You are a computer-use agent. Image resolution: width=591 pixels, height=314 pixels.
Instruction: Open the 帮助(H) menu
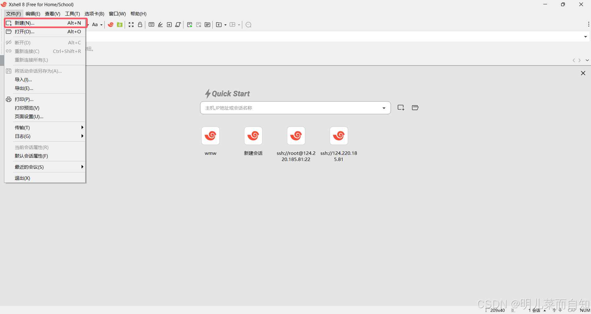click(139, 14)
